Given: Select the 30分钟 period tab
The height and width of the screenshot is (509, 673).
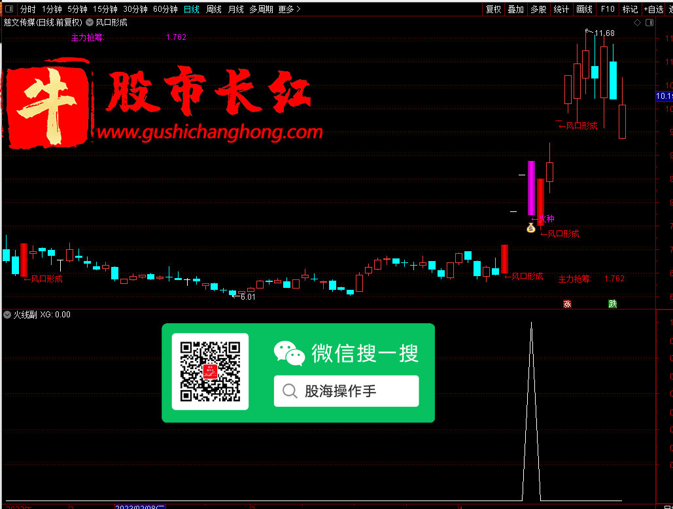Looking at the screenshot, I should [135, 9].
